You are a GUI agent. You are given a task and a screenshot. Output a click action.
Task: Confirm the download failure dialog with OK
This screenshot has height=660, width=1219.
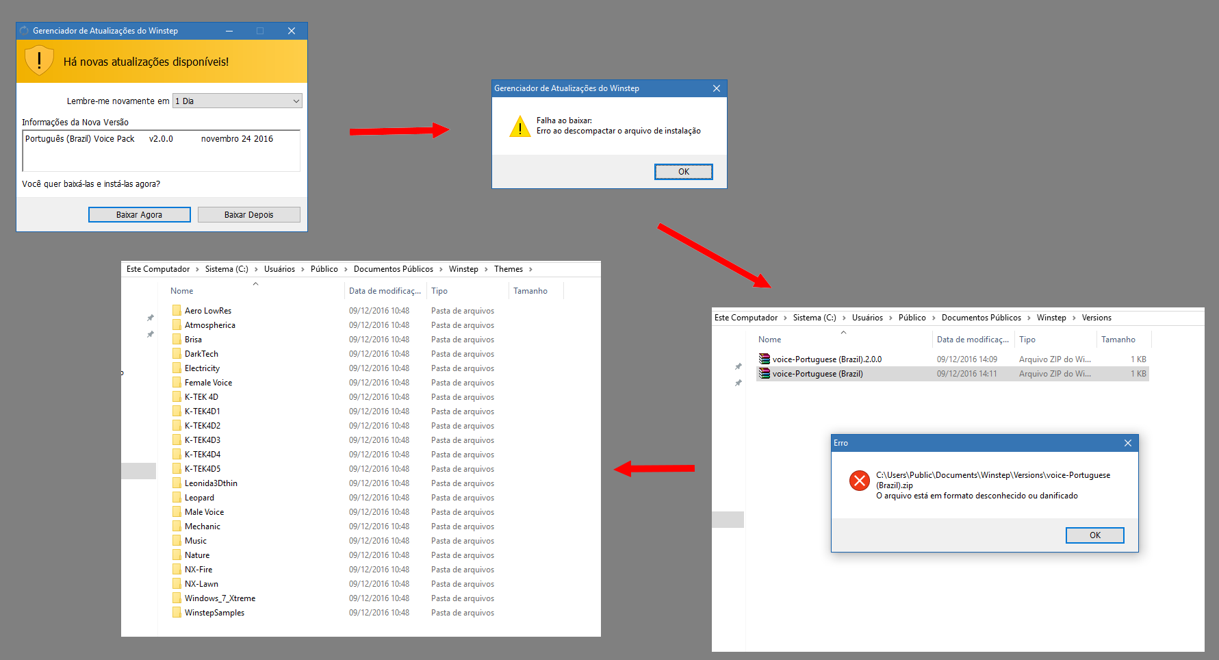point(683,172)
